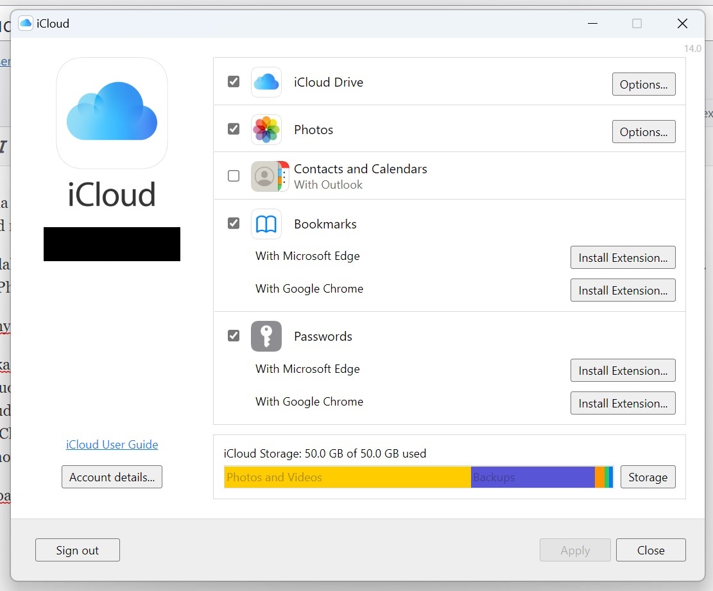The image size is (713, 591).
Task: Install Passwords extension for Google Chrome
Action: (623, 403)
